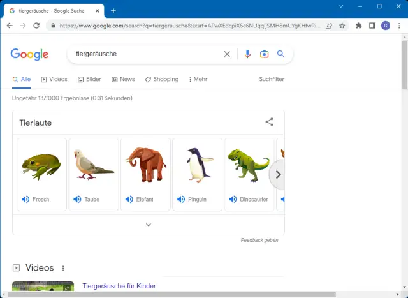
Task: Open the tab search dropdown arrow
Action: click(x=340, y=6)
